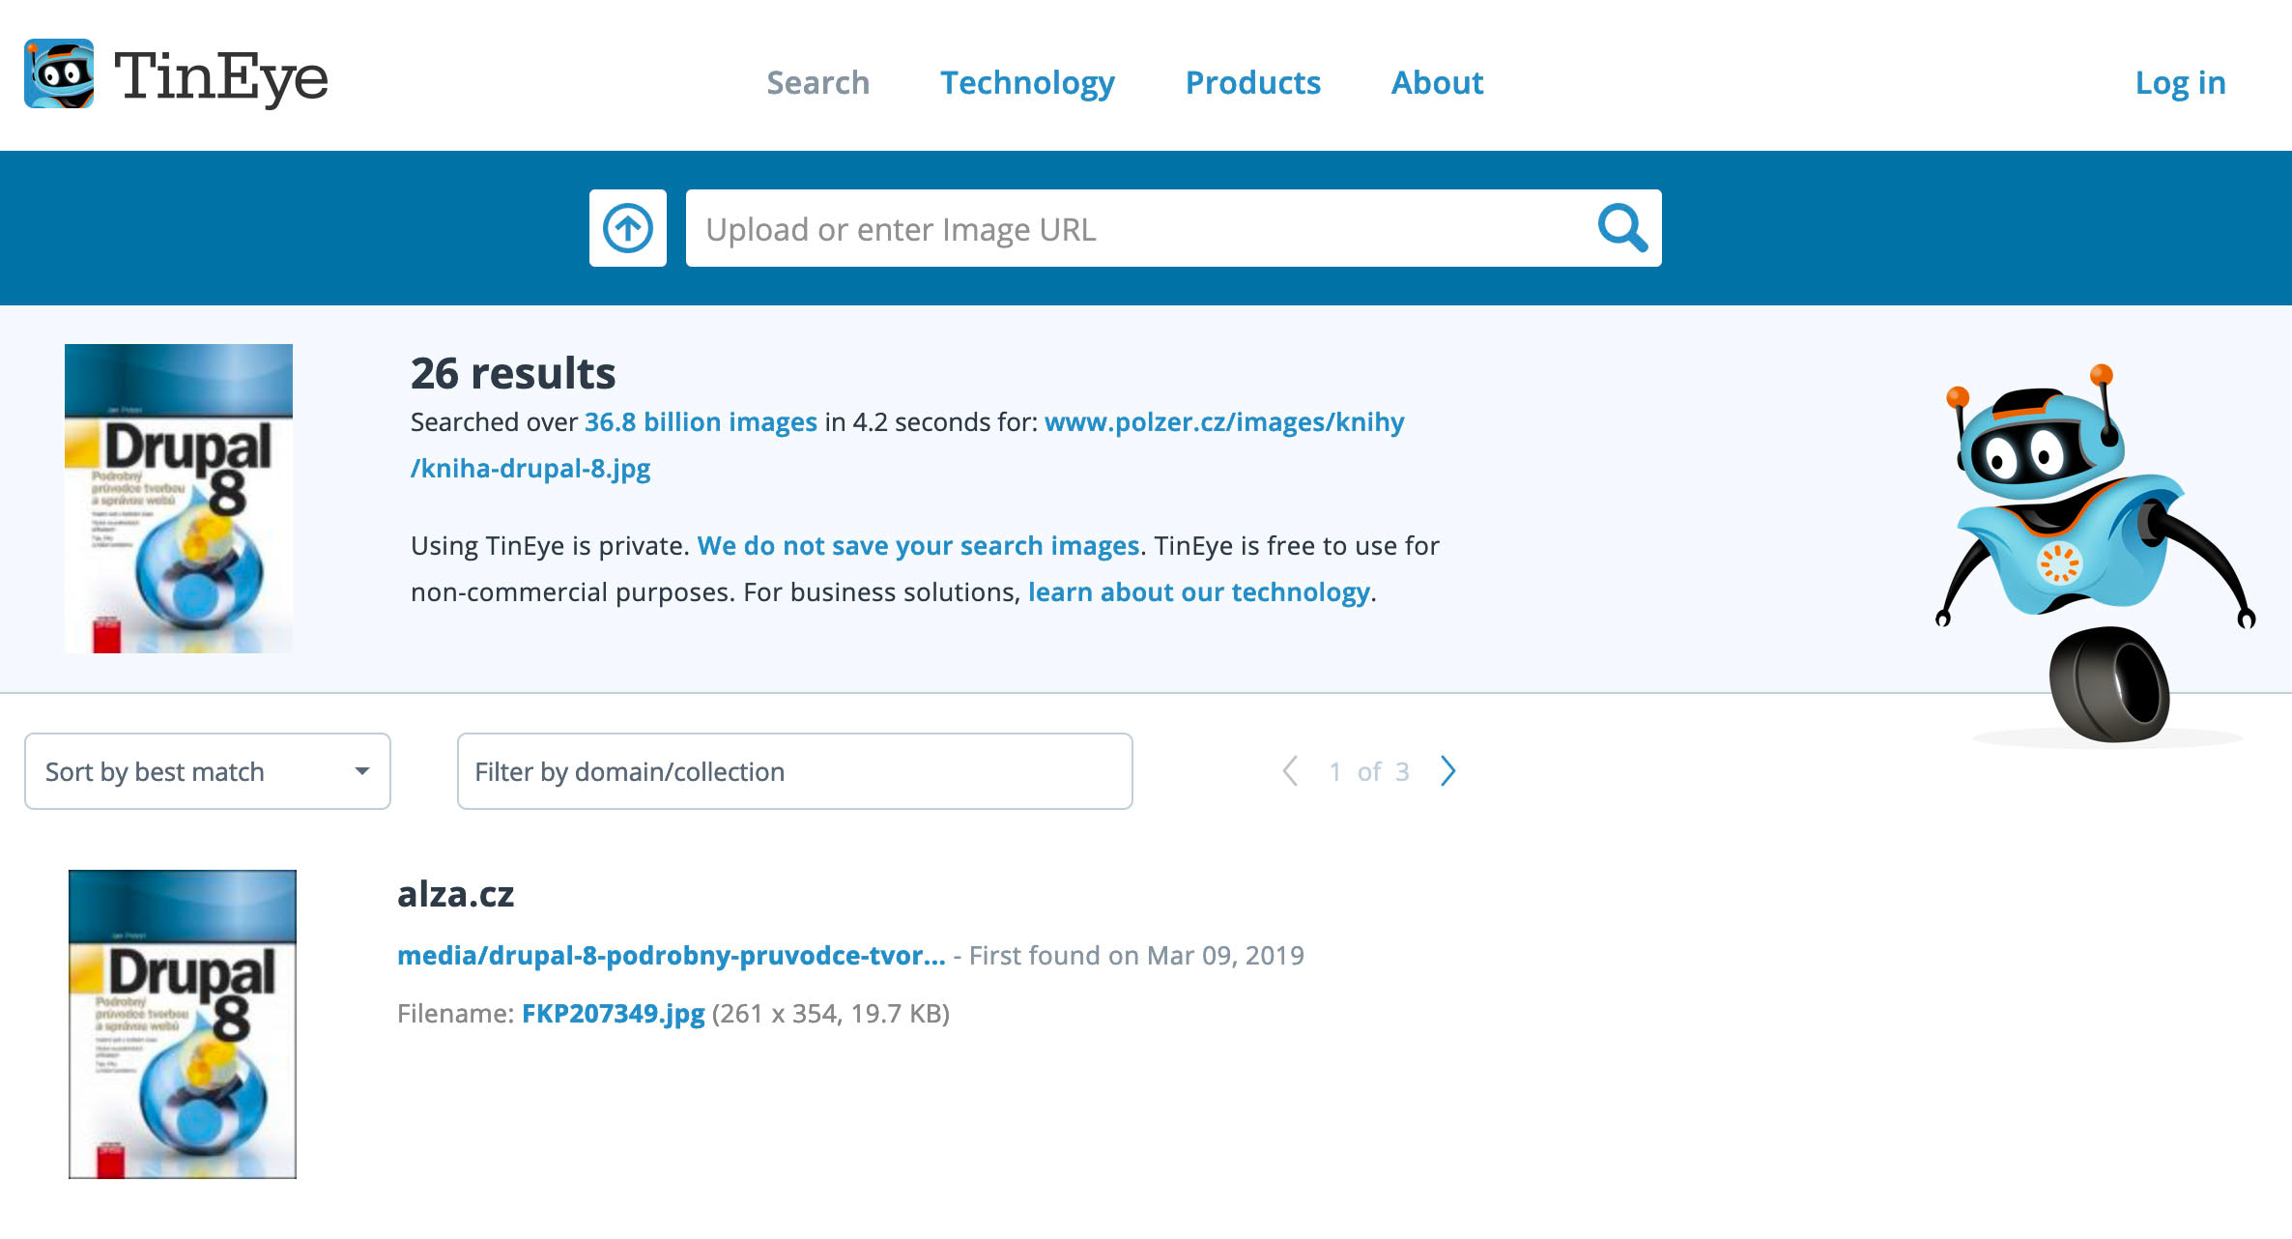This screenshot has width=2292, height=1239.
Task: Focus the Upload or enter Image URL field
Action: coord(1140,229)
